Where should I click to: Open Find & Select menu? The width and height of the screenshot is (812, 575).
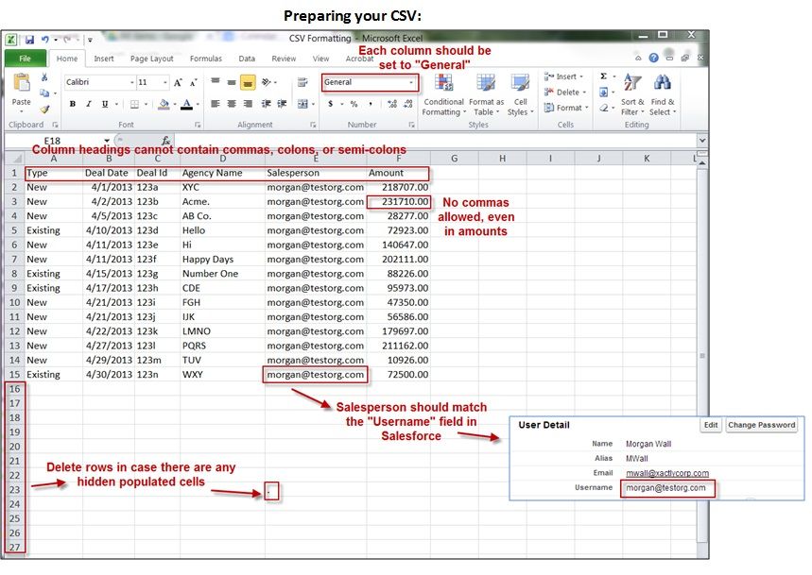pos(663,94)
